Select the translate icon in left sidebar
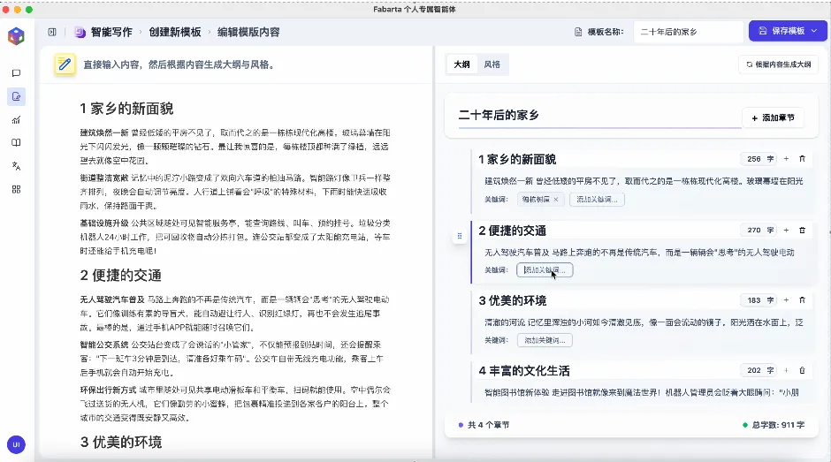This screenshot has height=462, width=831. pos(16,166)
